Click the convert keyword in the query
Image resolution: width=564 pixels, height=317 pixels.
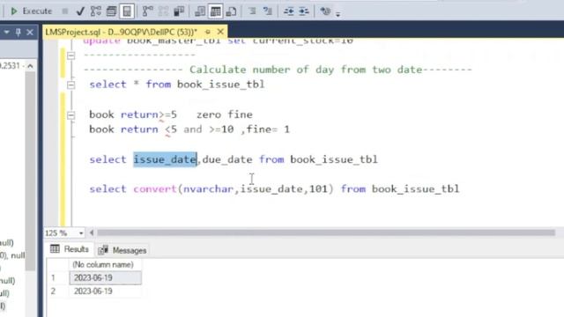click(155, 188)
